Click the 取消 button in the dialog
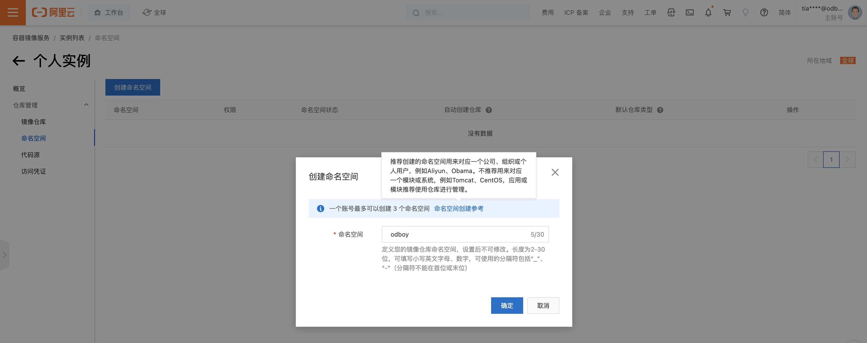 [x=543, y=306]
